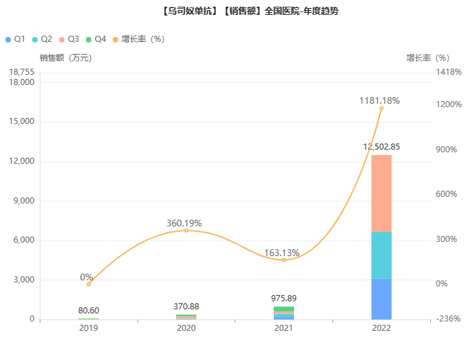Click the 2022 cyan Q2 bar segment
This screenshot has height=339, width=470.
click(x=382, y=255)
